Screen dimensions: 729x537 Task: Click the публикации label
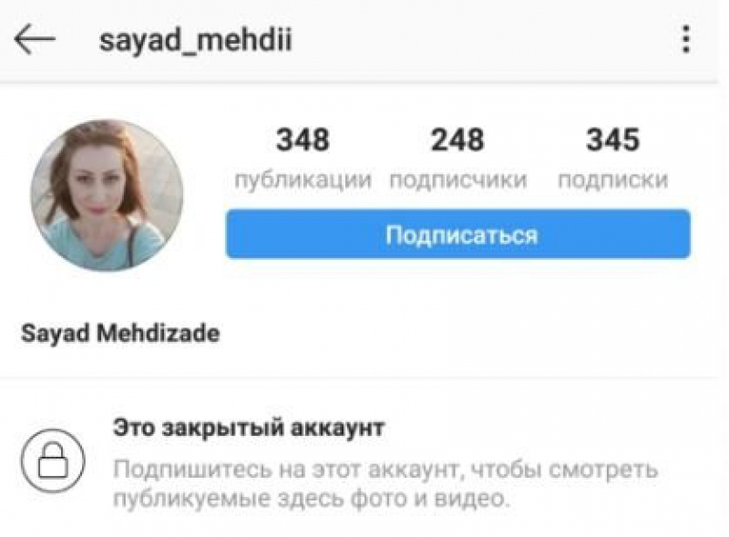pos(303,180)
